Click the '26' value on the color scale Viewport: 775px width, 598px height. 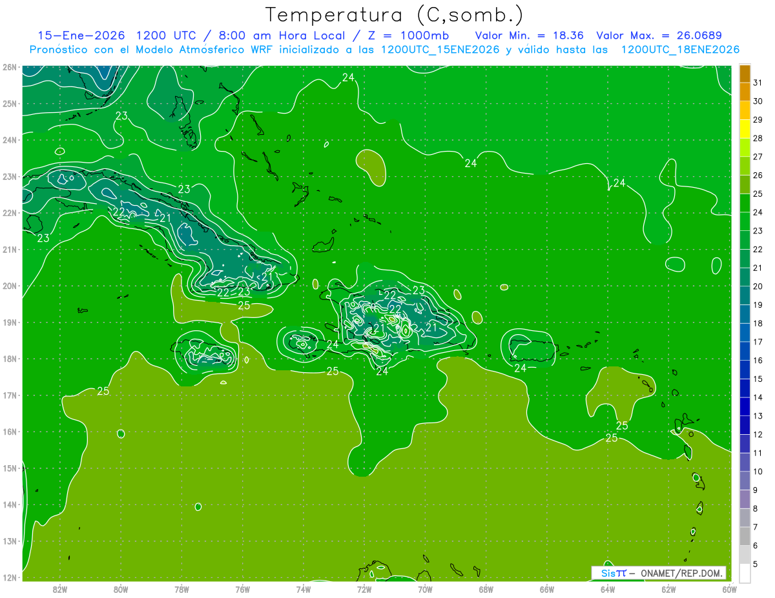coord(758,175)
